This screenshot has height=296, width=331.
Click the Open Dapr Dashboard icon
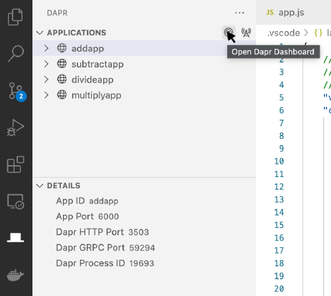(228, 32)
